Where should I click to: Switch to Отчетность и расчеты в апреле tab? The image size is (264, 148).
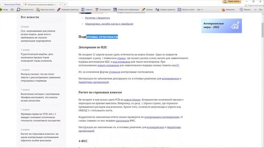(42, 5)
